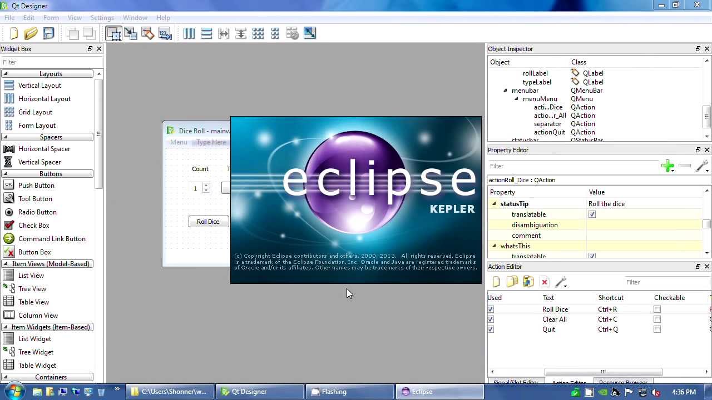Image resolution: width=712 pixels, height=400 pixels.
Task: Collapse menubar node in Object Inspector
Action: pos(506,91)
